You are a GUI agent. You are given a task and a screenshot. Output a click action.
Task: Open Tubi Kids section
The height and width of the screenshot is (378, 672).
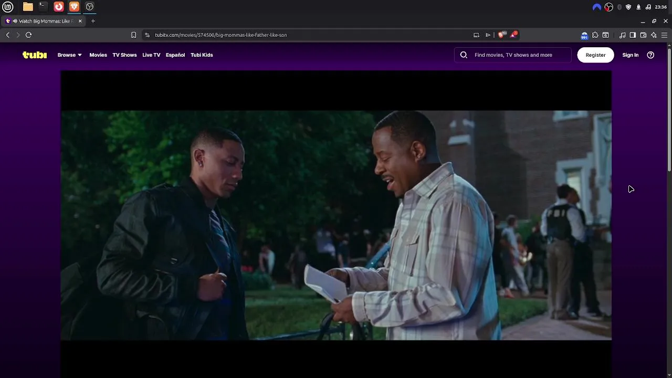(x=202, y=55)
